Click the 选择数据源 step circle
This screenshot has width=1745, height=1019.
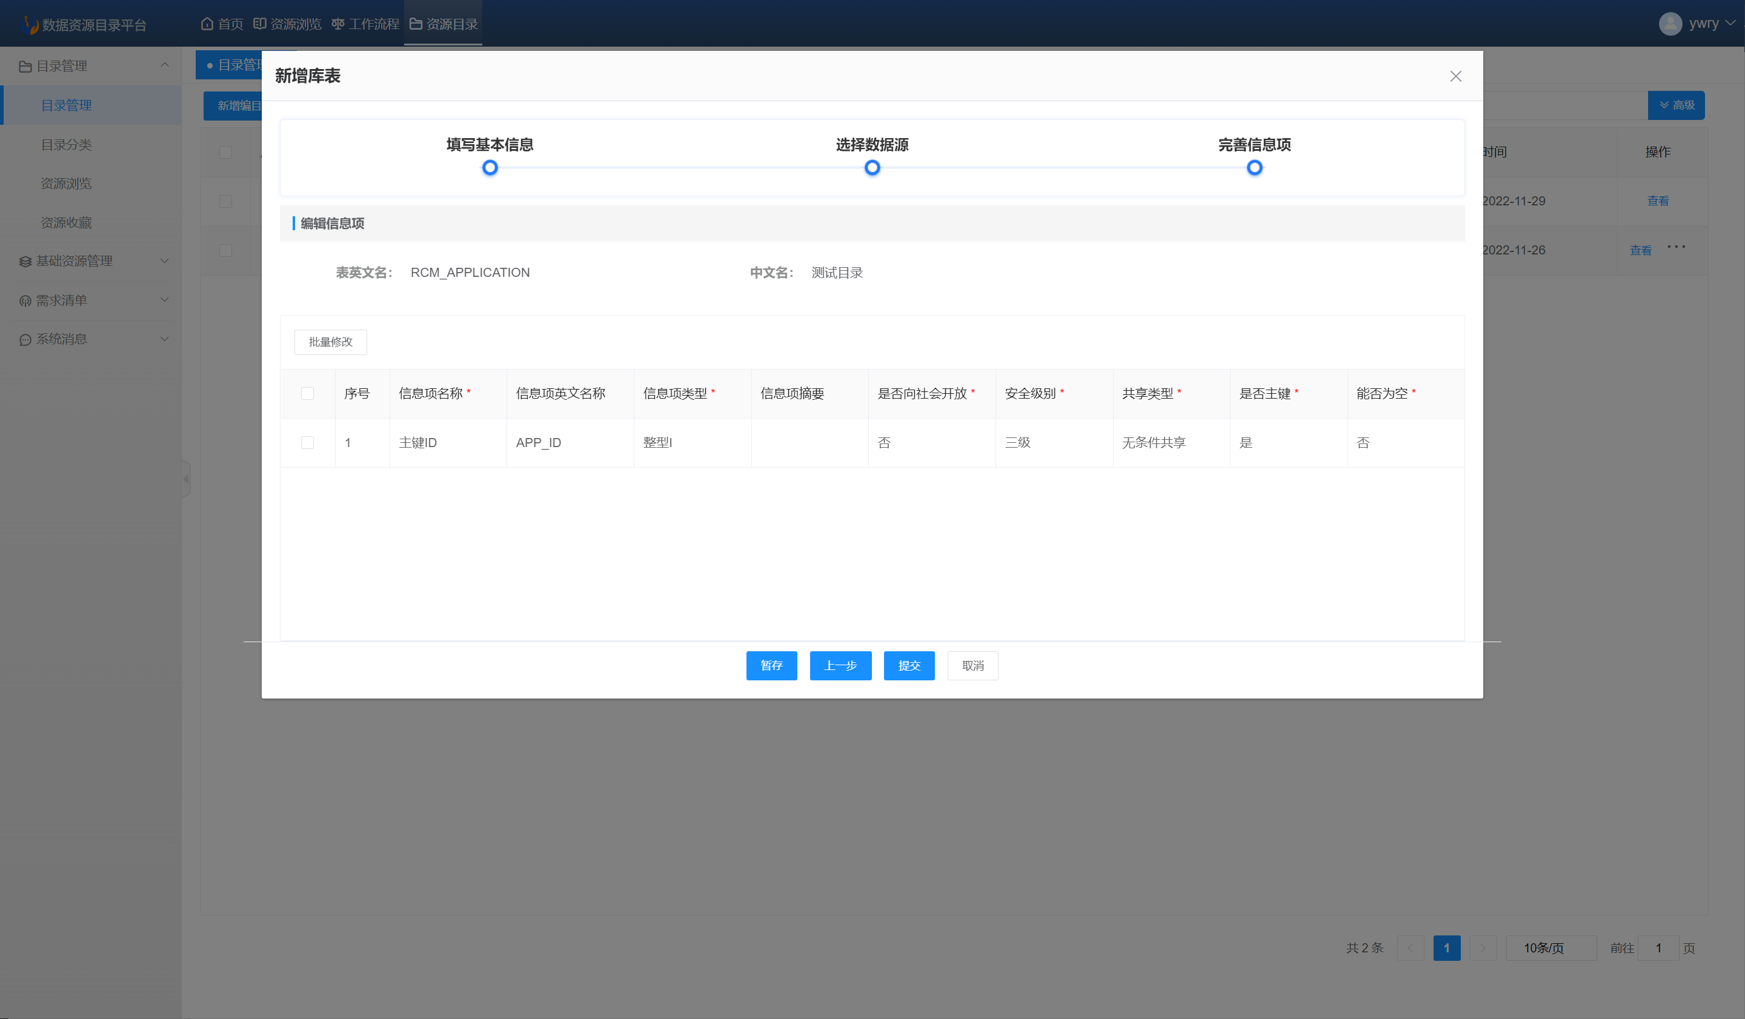click(x=872, y=168)
